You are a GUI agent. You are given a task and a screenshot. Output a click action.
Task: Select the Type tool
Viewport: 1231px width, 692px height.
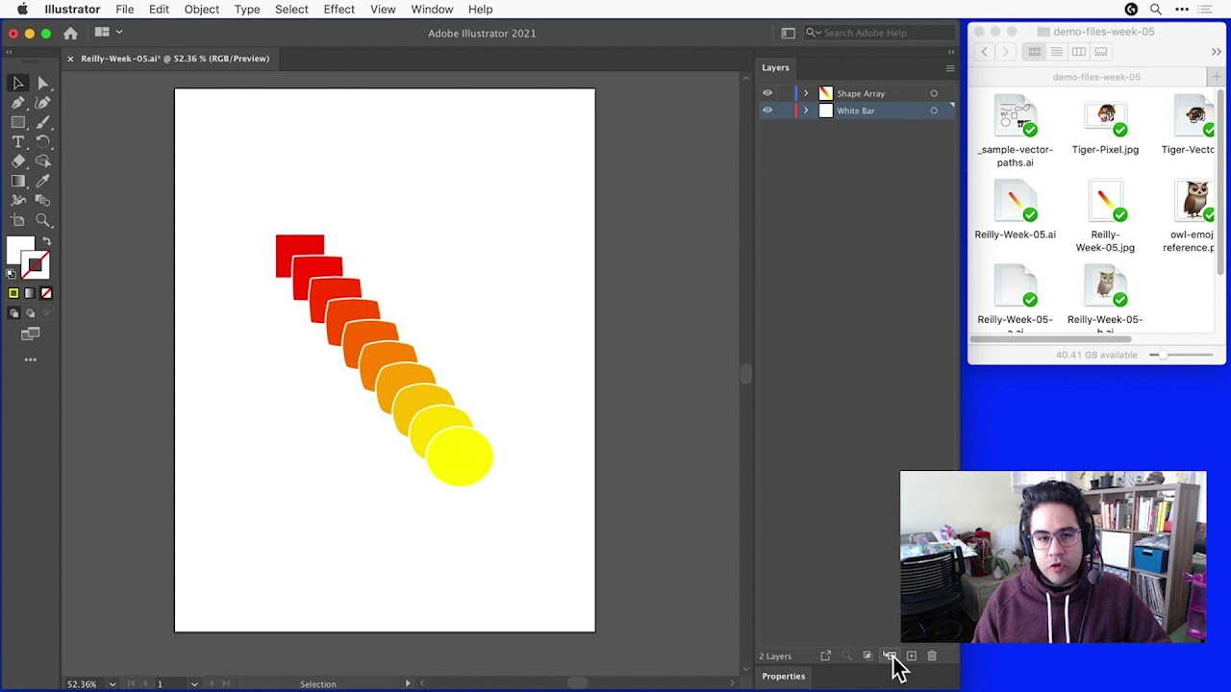18,142
